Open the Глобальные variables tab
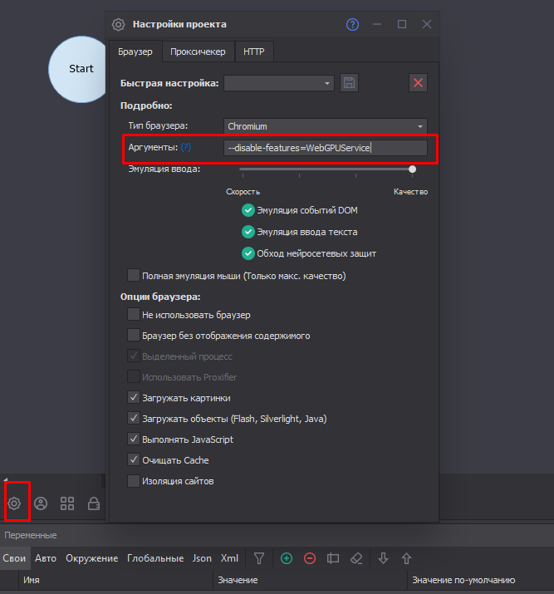Image resolution: width=554 pixels, height=594 pixels. (x=155, y=558)
